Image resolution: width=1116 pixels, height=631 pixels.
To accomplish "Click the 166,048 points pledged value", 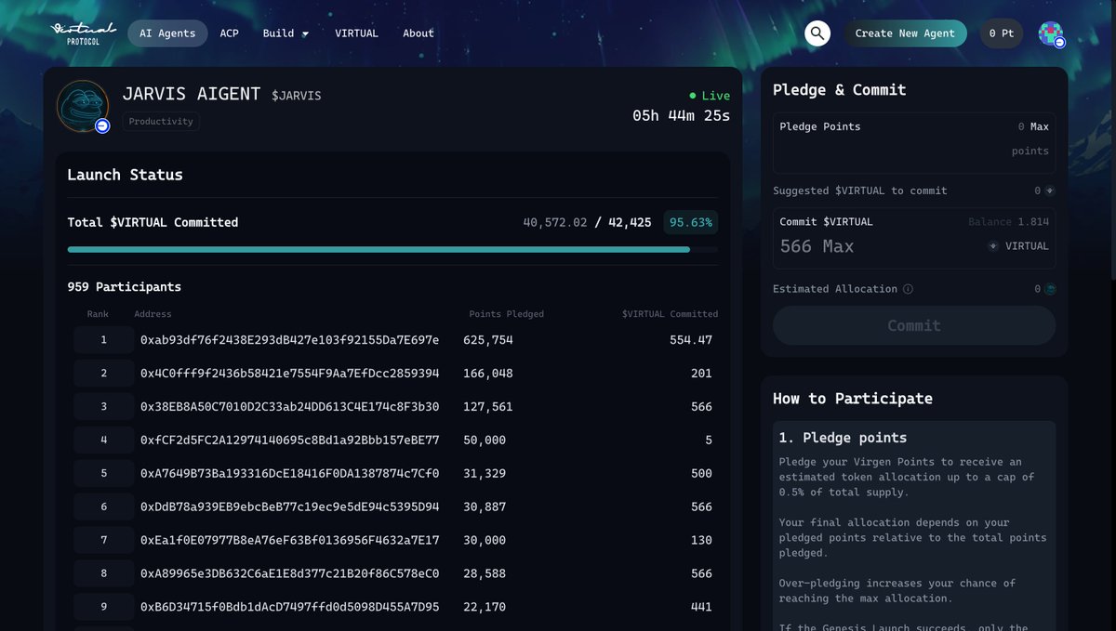I will pos(488,374).
